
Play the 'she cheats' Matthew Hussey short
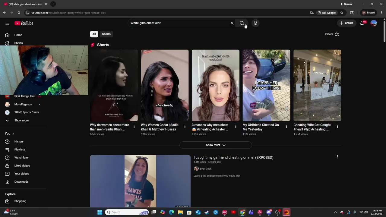click(165, 86)
